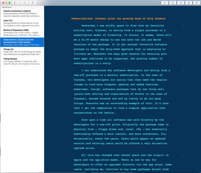
Task: Select the highlighted Ulysses Subscriptions sheet
Action: [22, 42]
